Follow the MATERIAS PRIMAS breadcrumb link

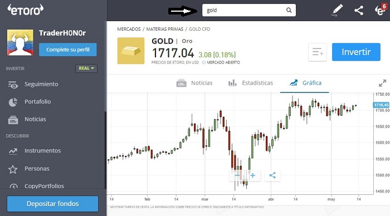(165, 29)
